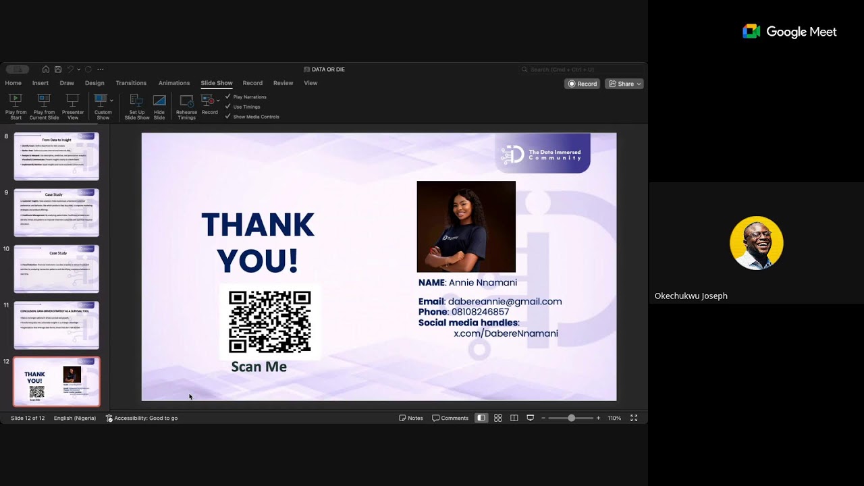This screenshot has height=486, width=864.
Task: Open the Insert tab
Action: [x=40, y=83]
